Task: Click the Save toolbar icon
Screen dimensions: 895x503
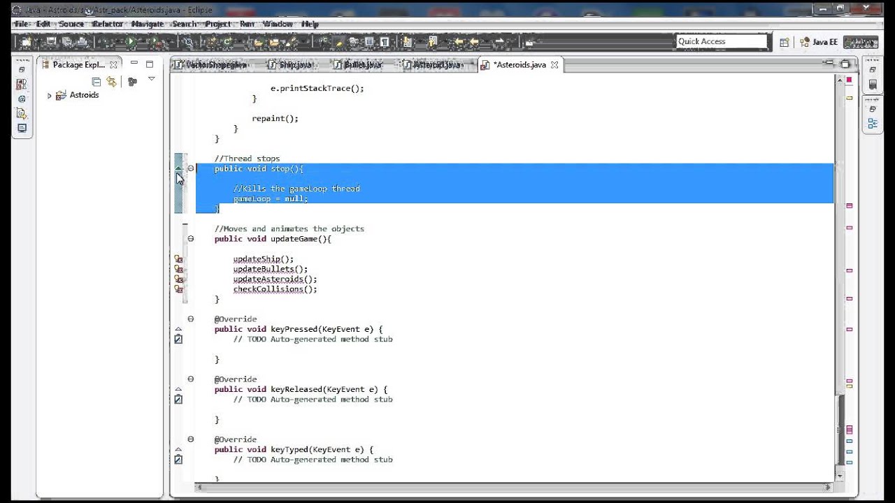Action: click(51, 42)
